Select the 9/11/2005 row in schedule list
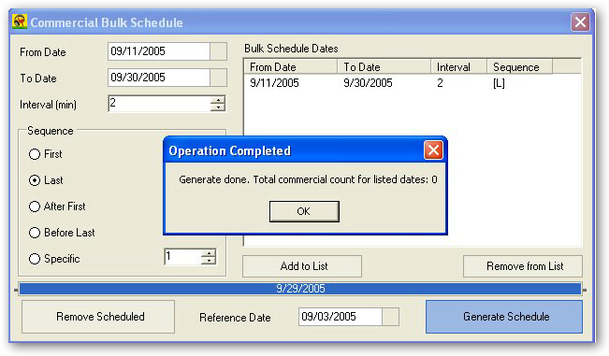The height and width of the screenshot is (356, 609). (x=413, y=83)
